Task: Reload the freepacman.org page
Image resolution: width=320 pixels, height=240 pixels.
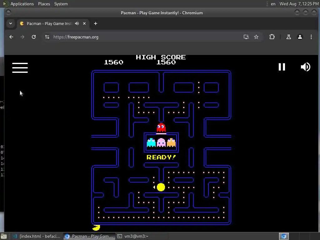Action: 34,37
